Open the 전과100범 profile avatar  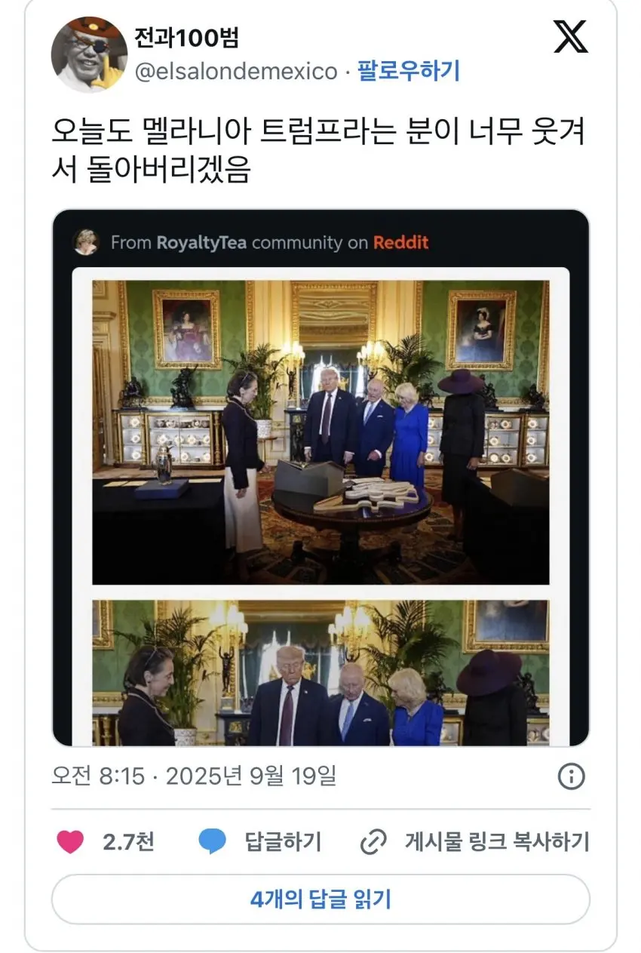(89, 54)
